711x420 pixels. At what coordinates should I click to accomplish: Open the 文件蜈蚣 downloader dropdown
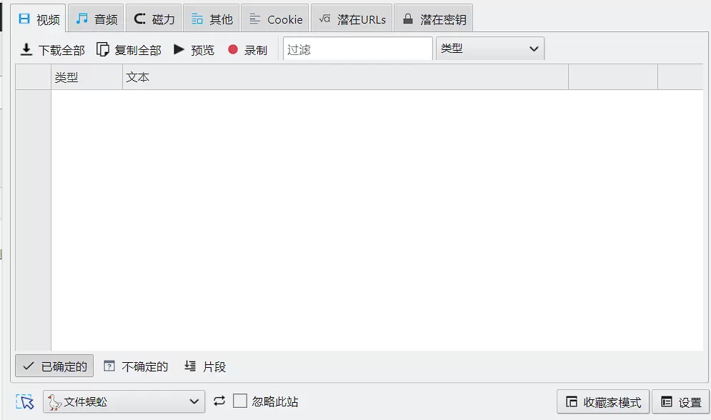[x=124, y=401]
